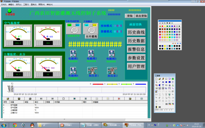
Task: Click the Windows Start button
Action: (4, 125)
